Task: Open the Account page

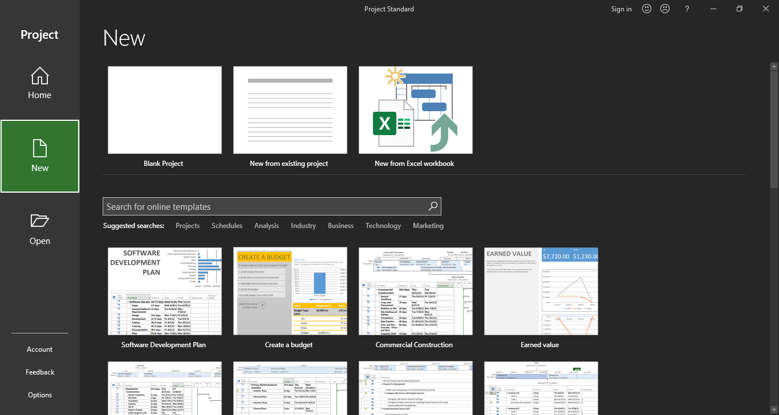Action: [39, 349]
